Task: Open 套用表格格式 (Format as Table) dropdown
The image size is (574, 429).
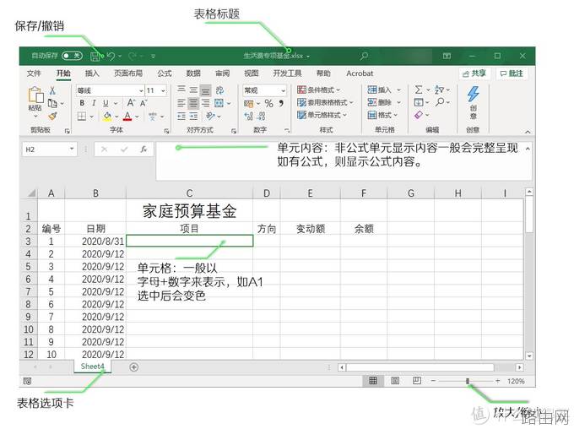Action: point(325,102)
